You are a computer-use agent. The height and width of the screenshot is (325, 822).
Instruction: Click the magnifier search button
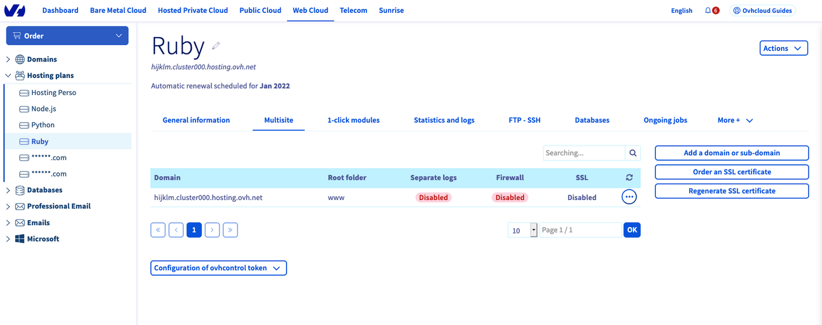click(x=633, y=153)
